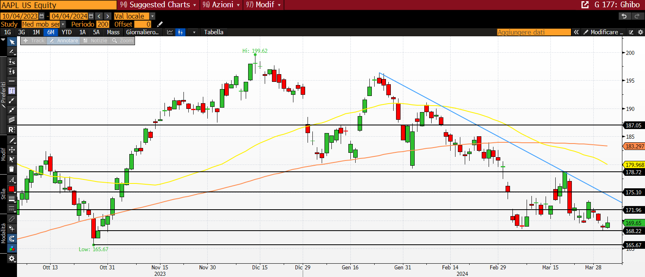Image resolution: width=645 pixels, height=277 pixels.
Task: Expand the Modif dropdown menu
Action: [x=263, y=5]
